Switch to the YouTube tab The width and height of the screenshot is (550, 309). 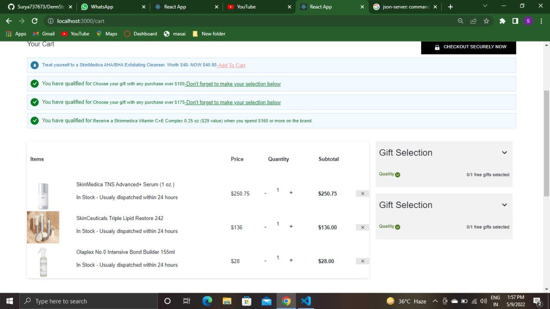click(259, 7)
